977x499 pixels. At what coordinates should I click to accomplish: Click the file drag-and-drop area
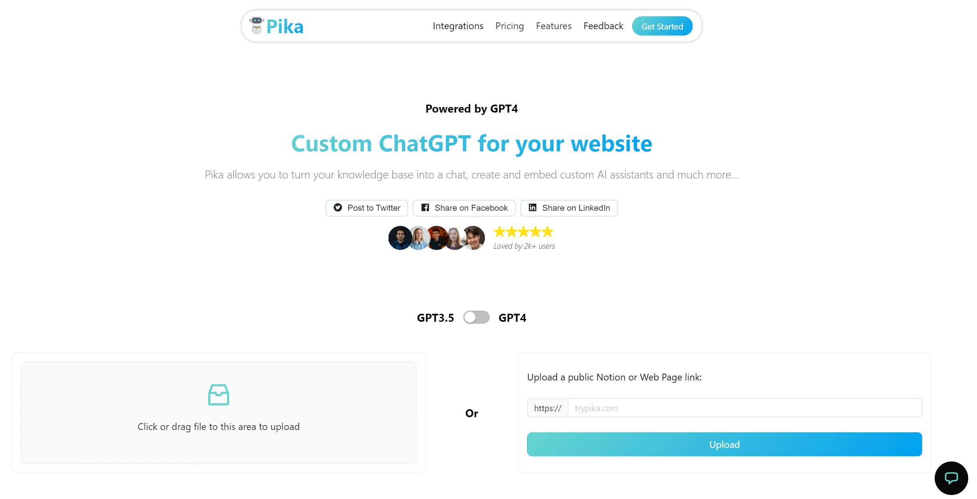(x=218, y=412)
